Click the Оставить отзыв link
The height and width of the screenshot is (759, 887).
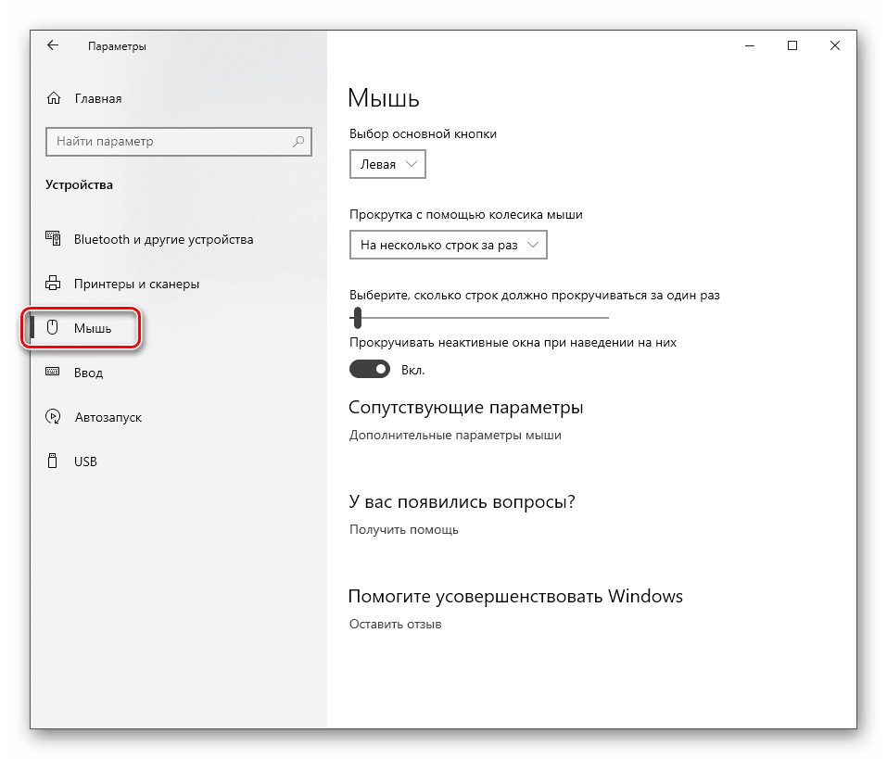pos(396,624)
